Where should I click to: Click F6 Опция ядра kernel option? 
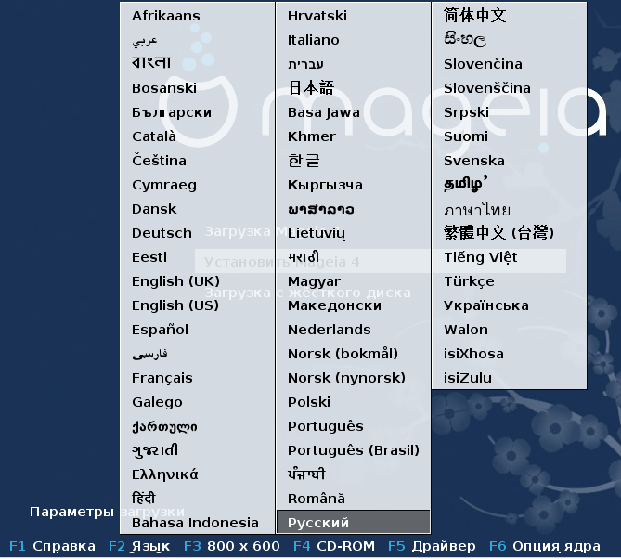coord(545,546)
